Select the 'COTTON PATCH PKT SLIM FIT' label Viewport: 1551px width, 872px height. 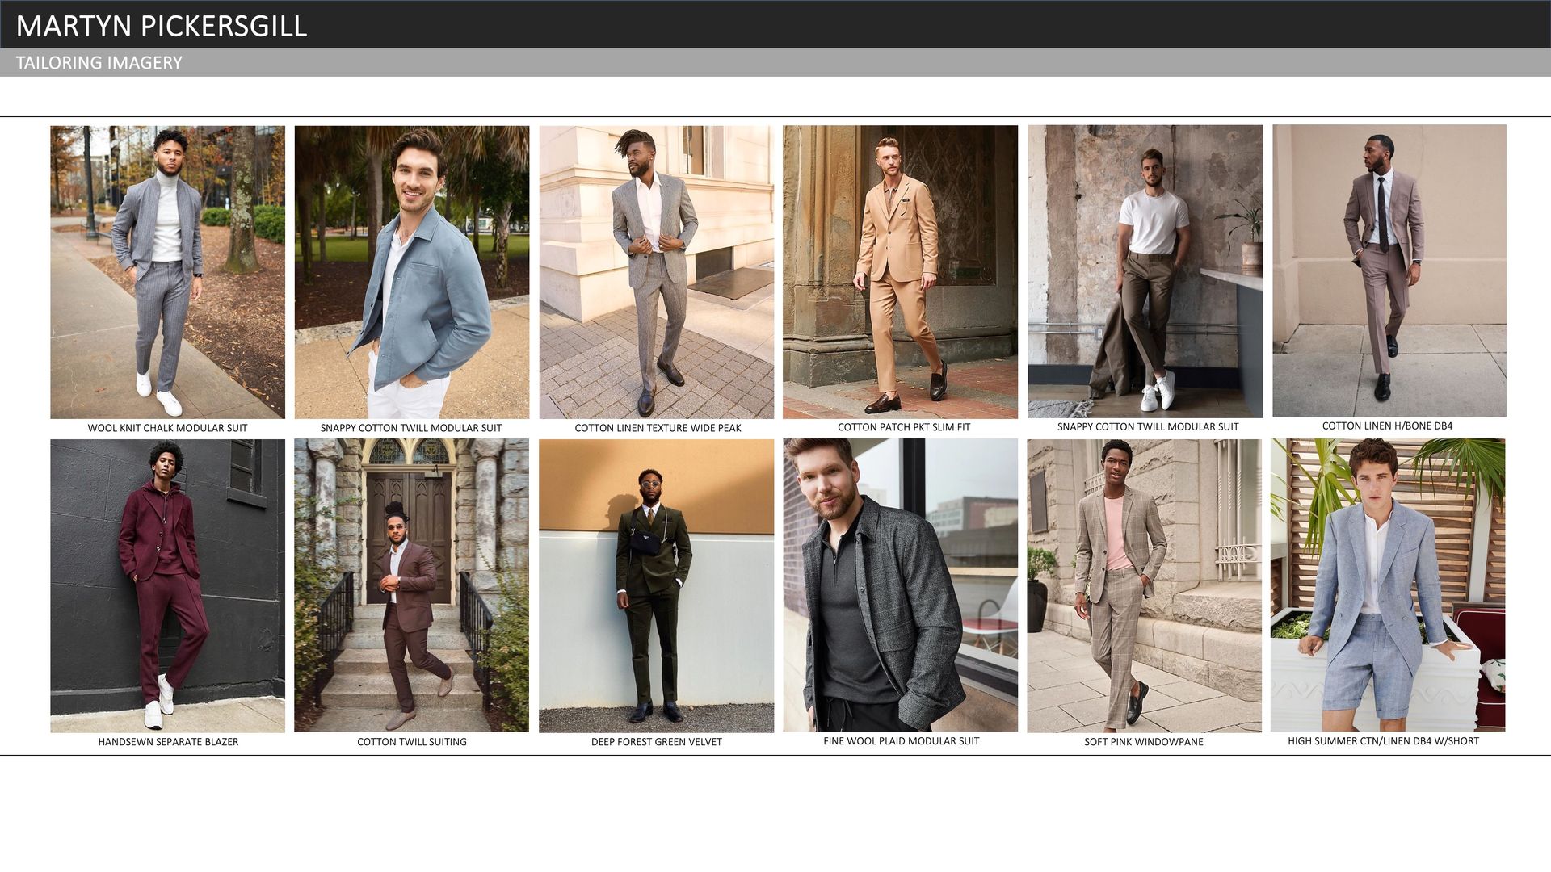903,427
